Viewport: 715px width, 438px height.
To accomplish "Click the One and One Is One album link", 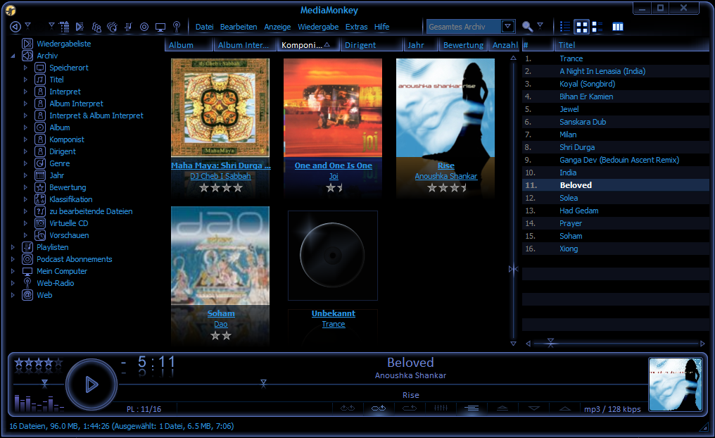I will tap(333, 165).
